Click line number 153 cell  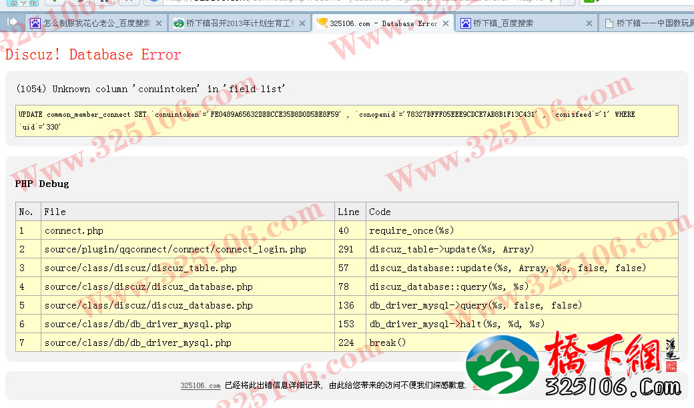click(350, 324)
